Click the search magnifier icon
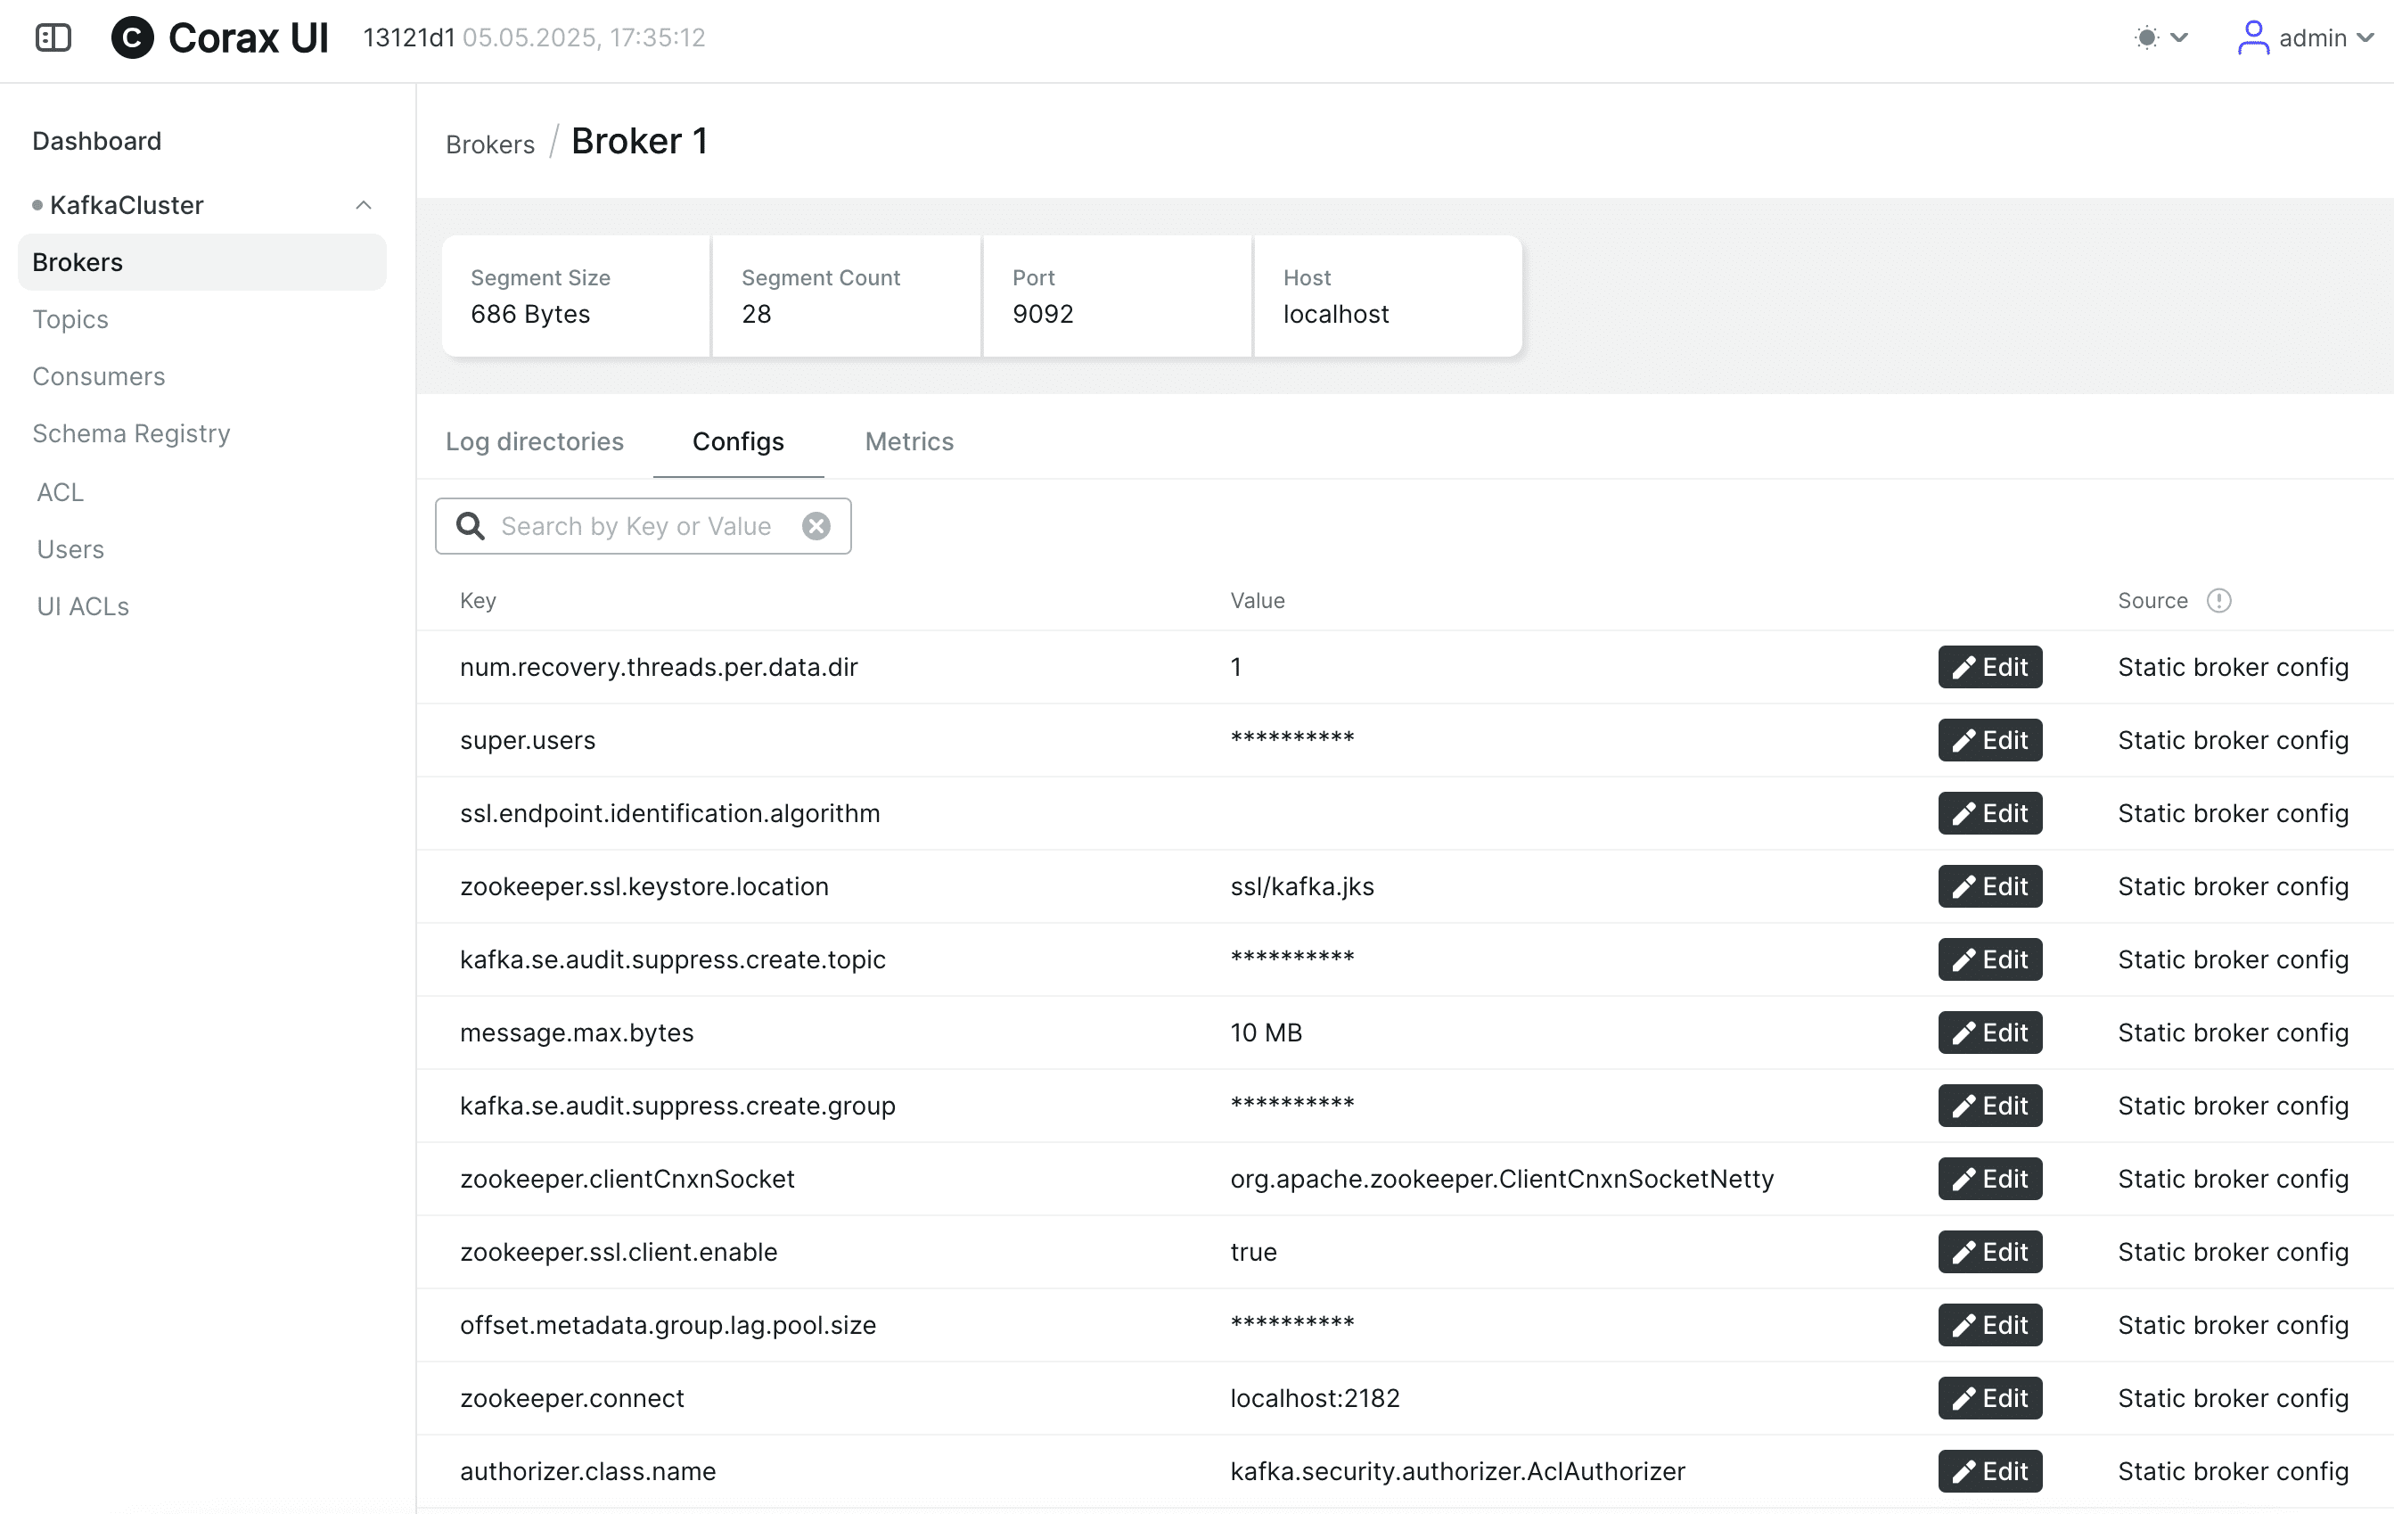Image resolution: width=2394 pixels, height=1514 pixels. [x=471, y=526]
